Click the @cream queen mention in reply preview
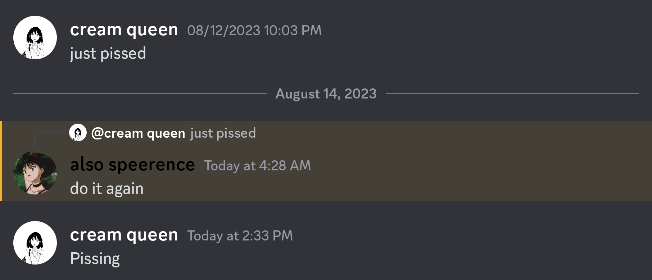Screen dimensions: 652x280 138,133
